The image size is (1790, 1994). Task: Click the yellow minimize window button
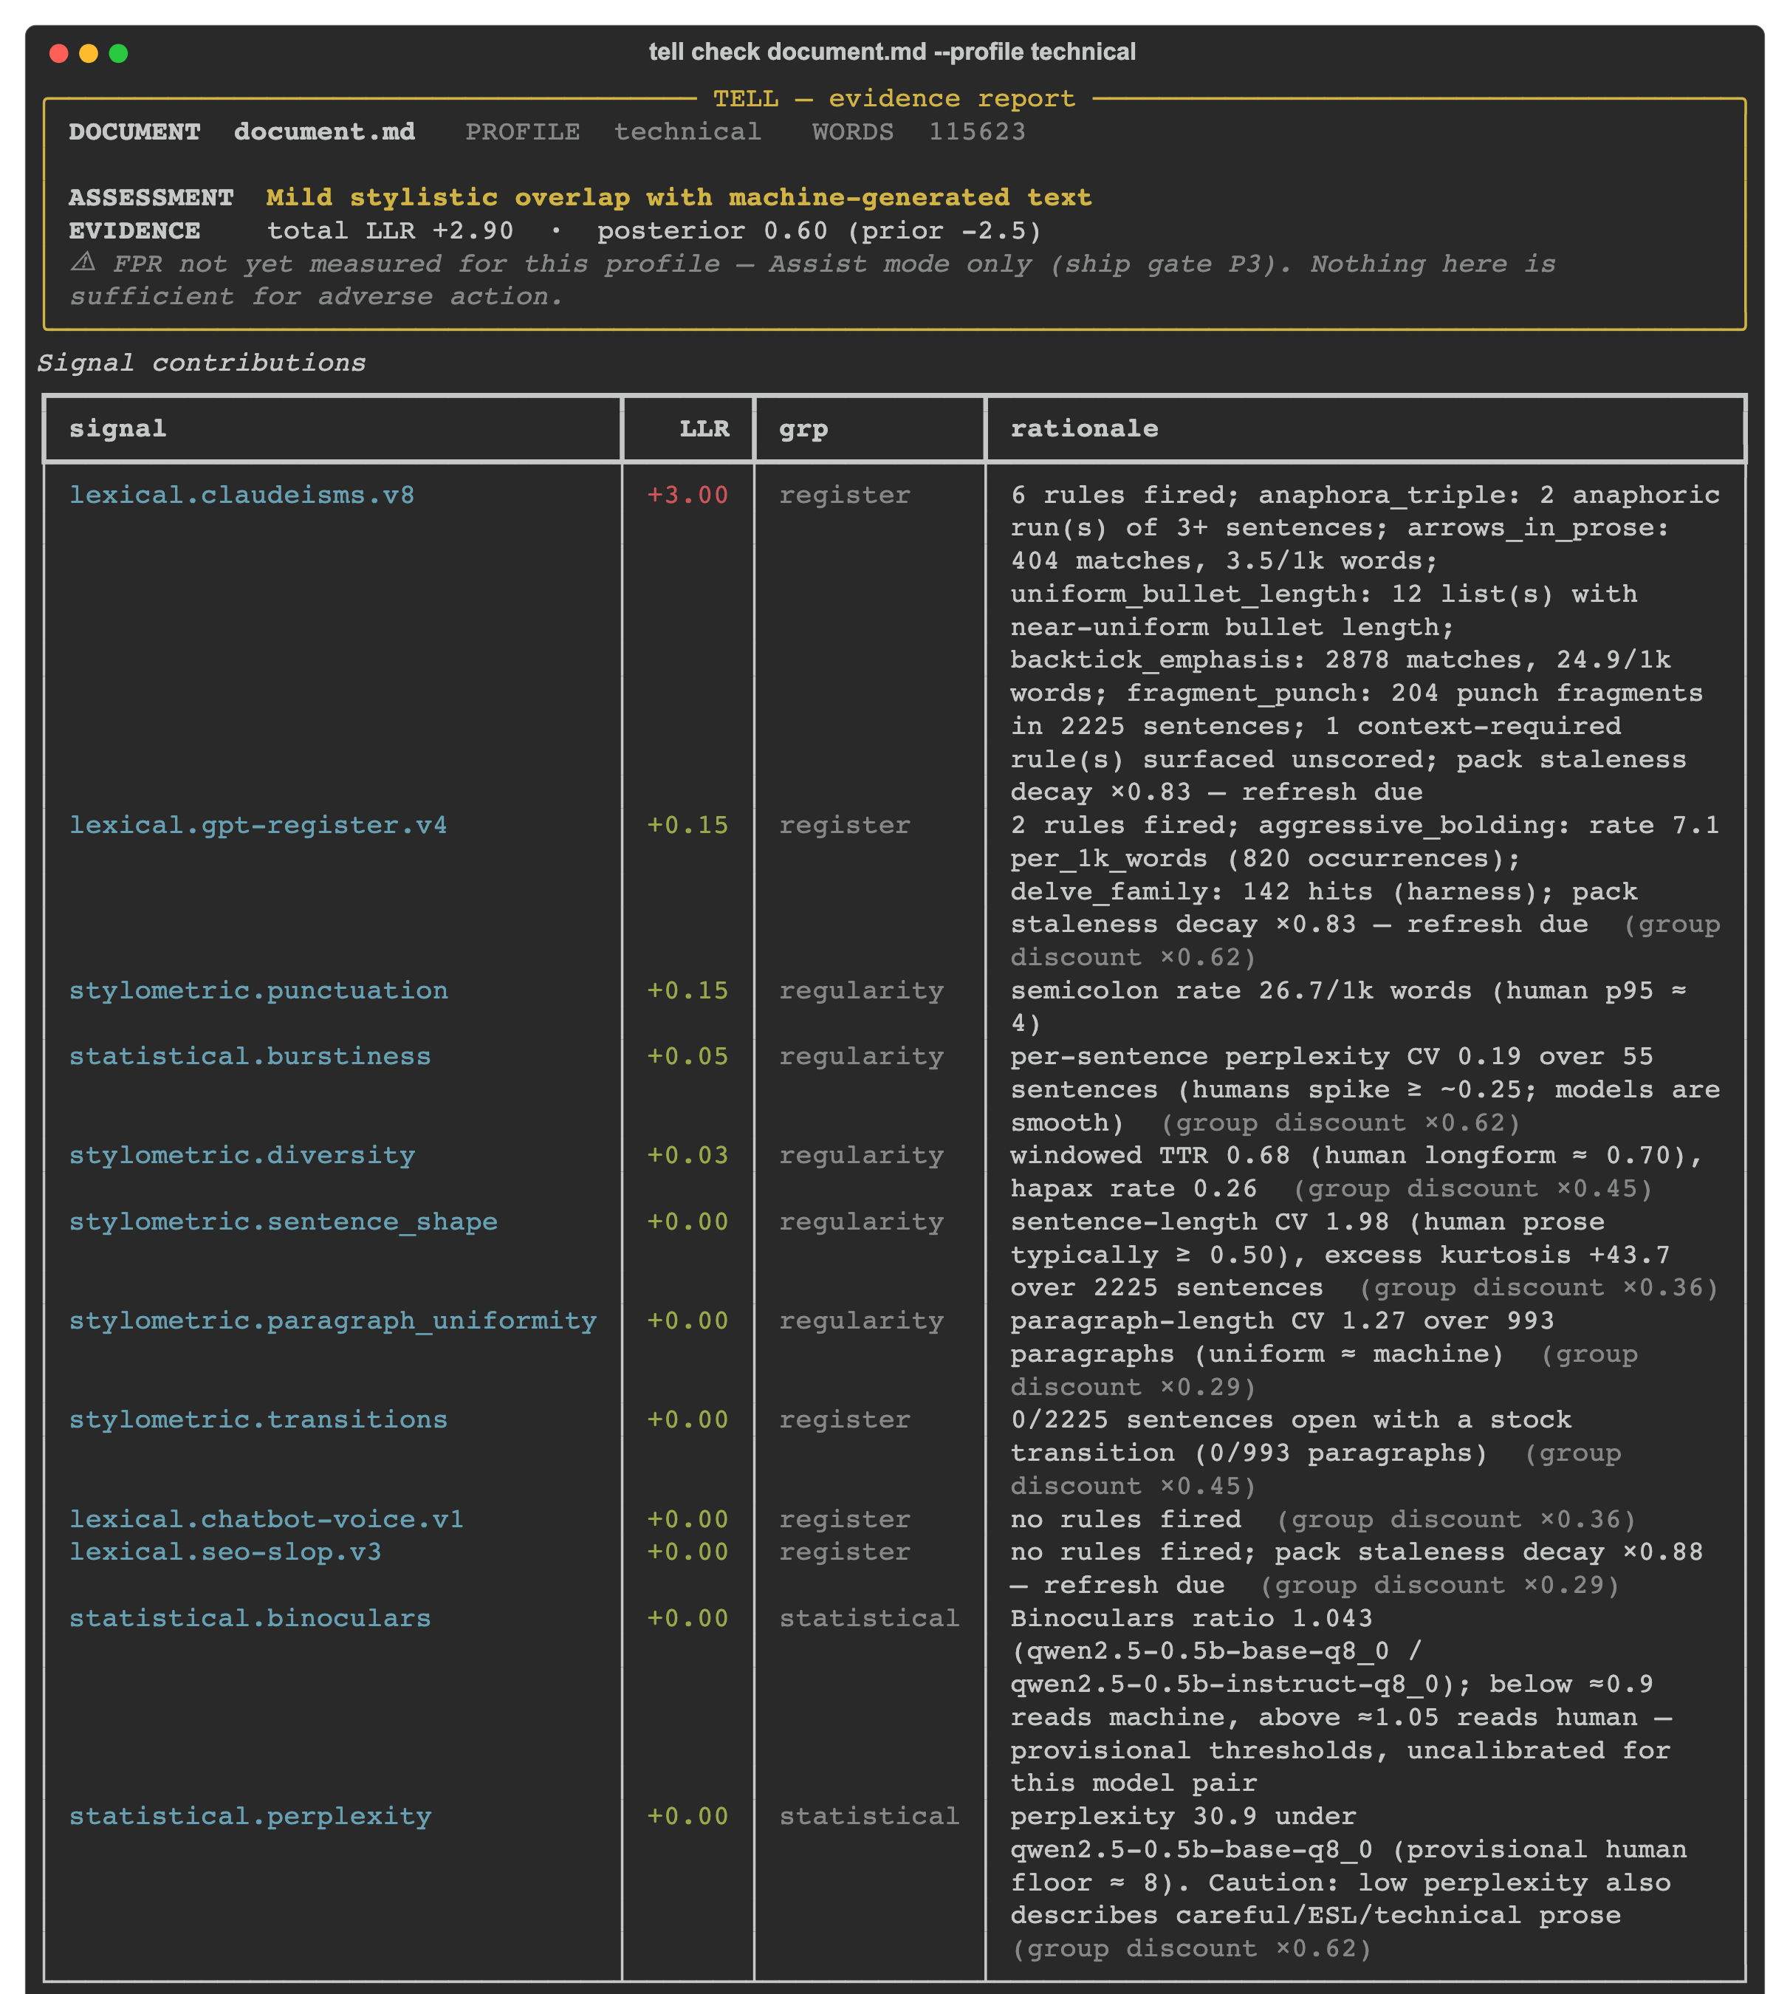(x=89, y=53)
